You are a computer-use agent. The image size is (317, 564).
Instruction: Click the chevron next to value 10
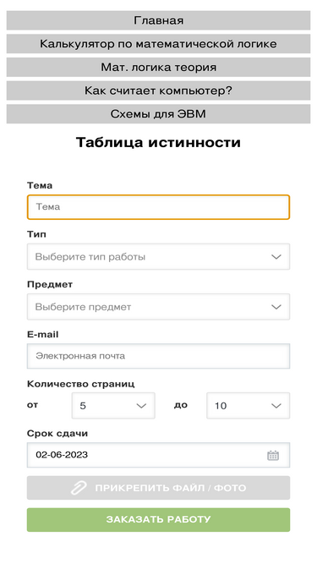pyautogui.click(x=276, y=406)
